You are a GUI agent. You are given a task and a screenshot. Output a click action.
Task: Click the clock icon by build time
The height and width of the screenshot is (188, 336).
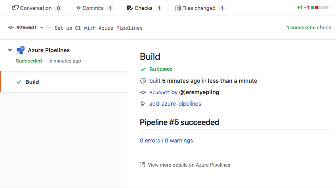(x=143, y=81)
